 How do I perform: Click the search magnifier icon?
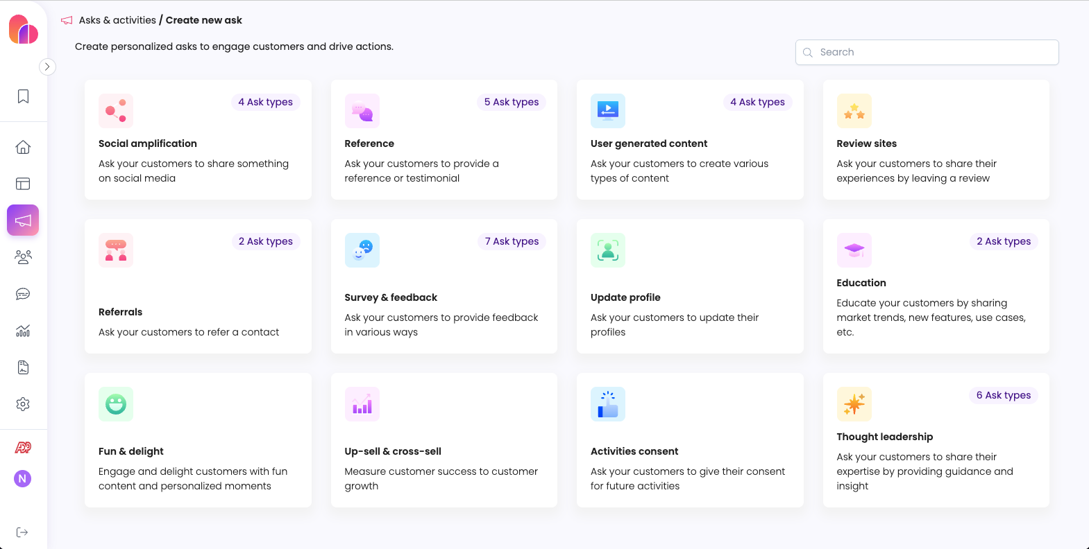(808, 53)
